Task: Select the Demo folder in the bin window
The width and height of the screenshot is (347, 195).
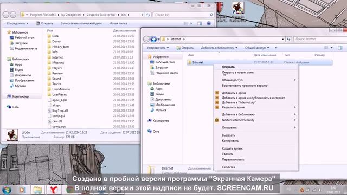Action: point(56,41)
